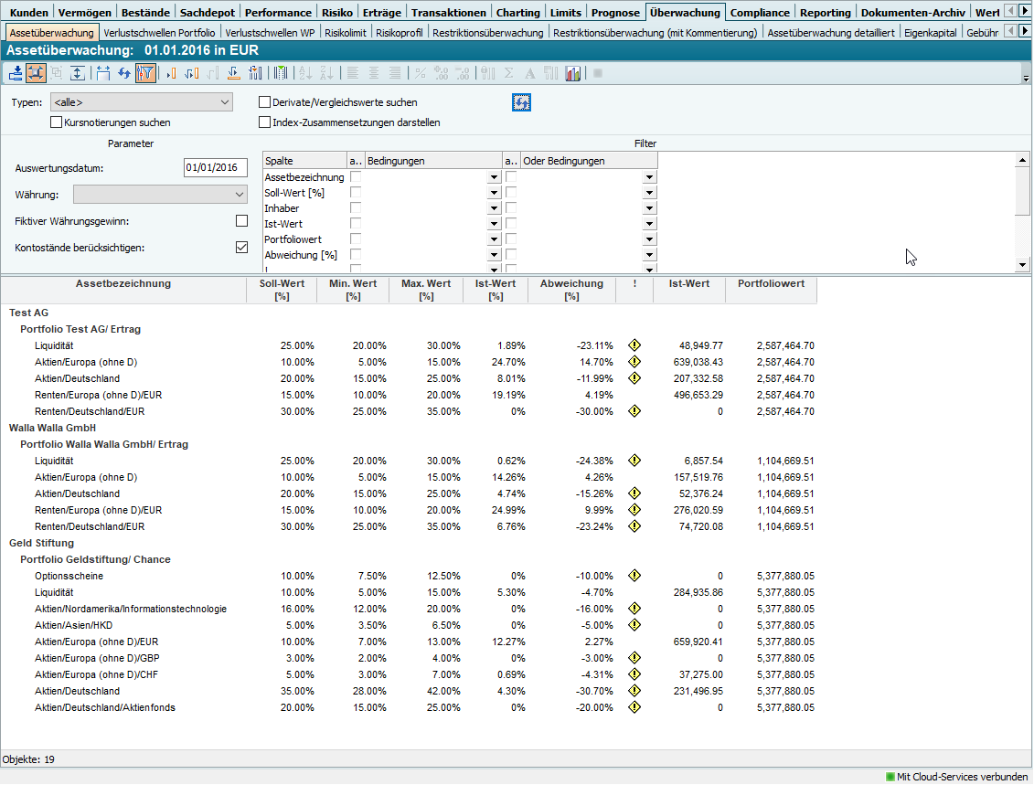Sort by Abweichung [%] column header
The height and width of the screenshot is (785, 1034).
coord(571,290)
